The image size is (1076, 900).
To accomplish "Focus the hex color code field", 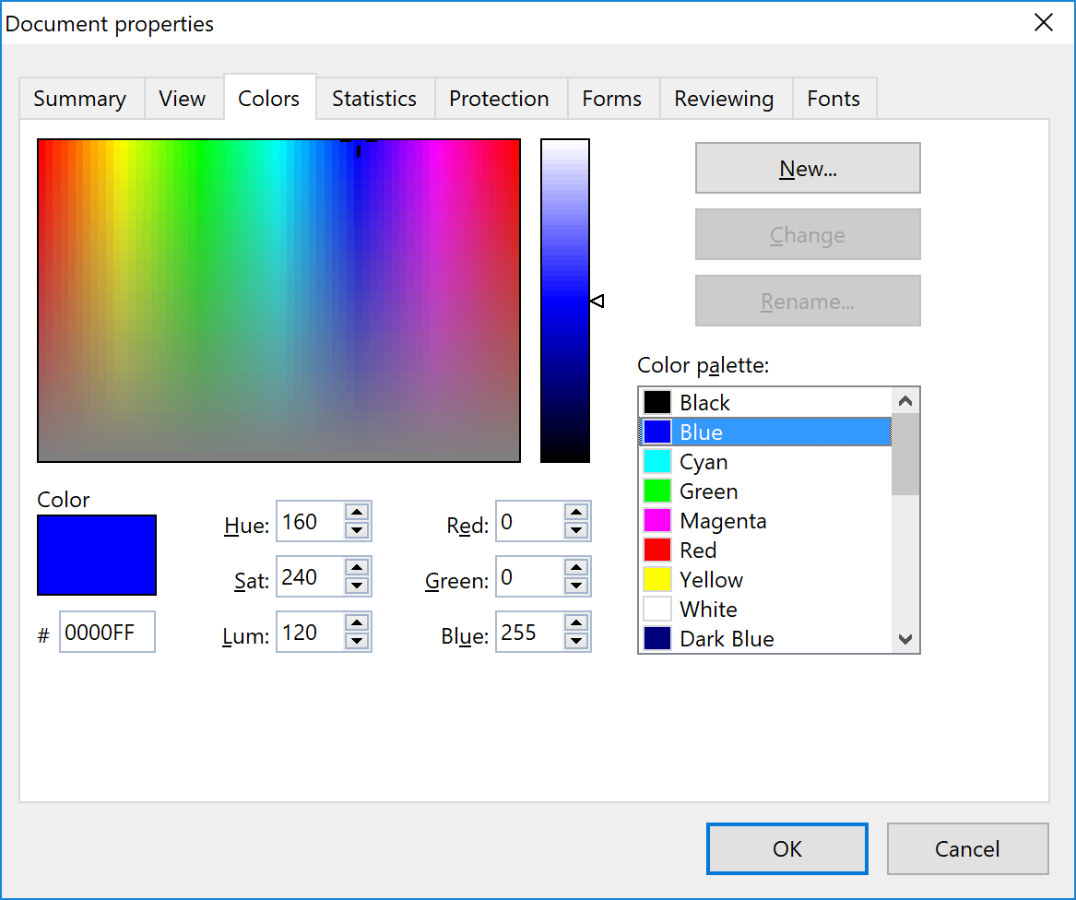I will coord(107,633).
